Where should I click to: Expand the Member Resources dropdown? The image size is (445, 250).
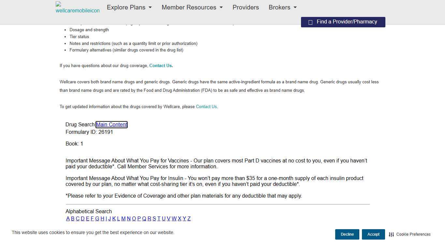coord(192,7)
